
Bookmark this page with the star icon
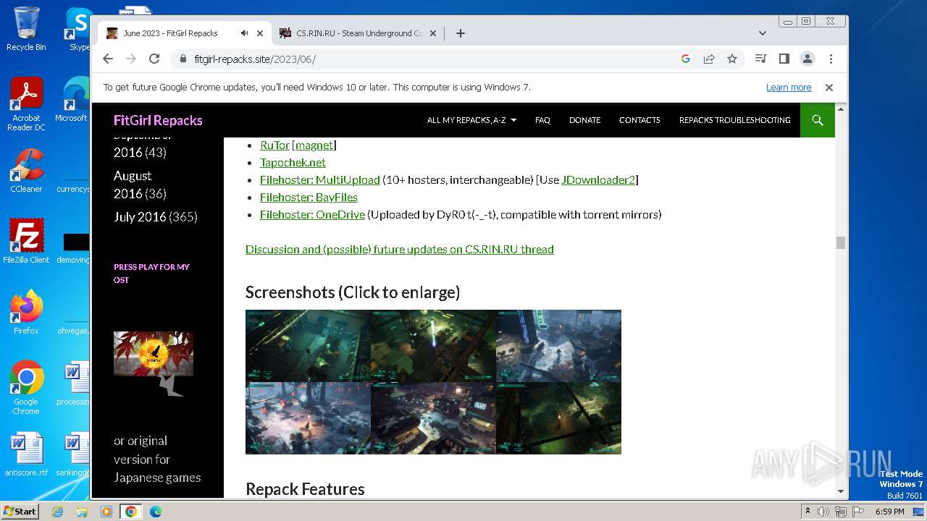(x=732, y=59)
